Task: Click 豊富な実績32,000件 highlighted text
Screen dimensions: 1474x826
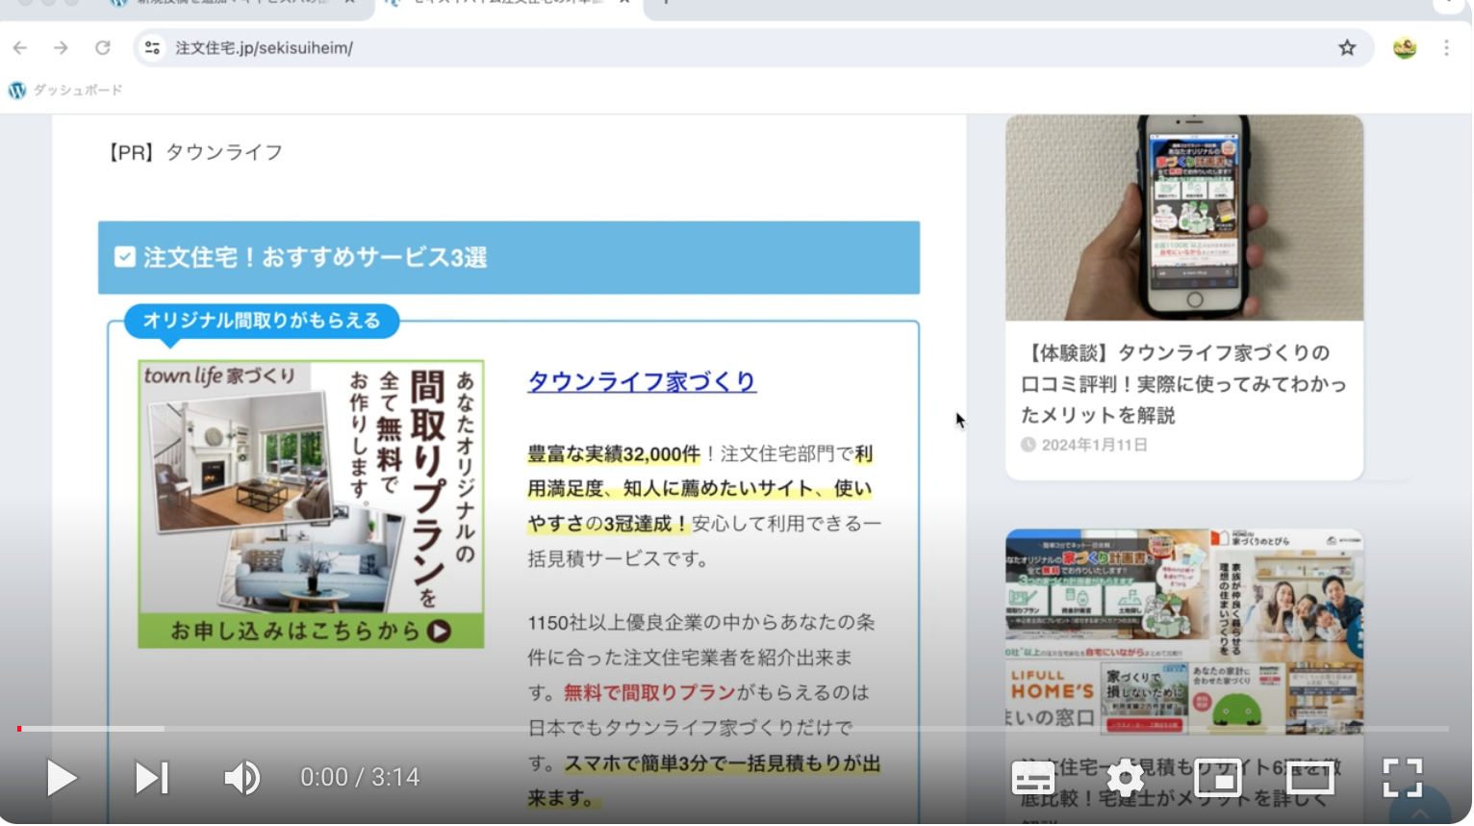Action: tap(614, 454)
